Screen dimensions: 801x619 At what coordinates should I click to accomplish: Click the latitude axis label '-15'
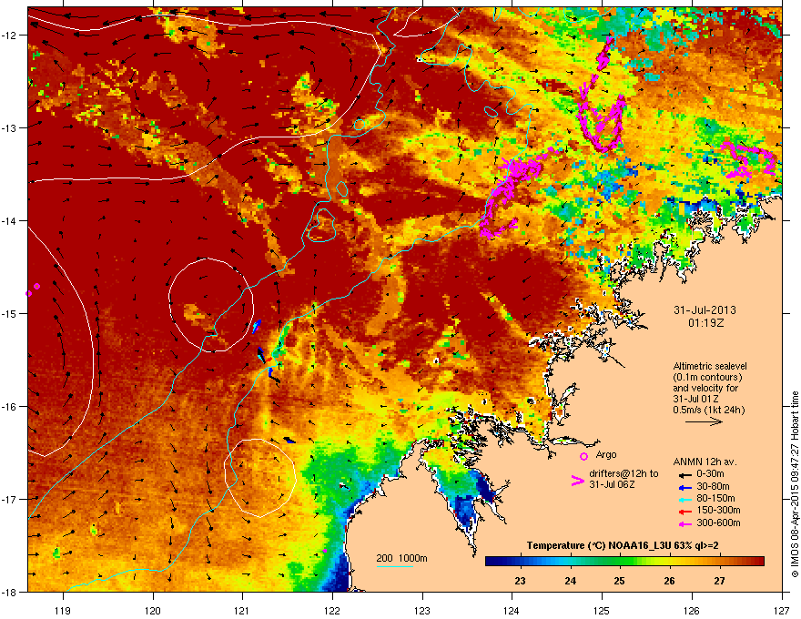click(9, 313)
